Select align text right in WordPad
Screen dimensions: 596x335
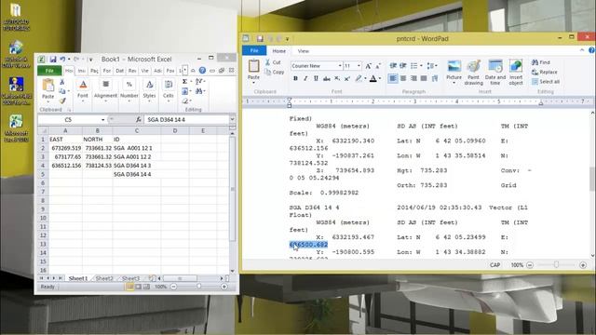click(x=413, y=78)
